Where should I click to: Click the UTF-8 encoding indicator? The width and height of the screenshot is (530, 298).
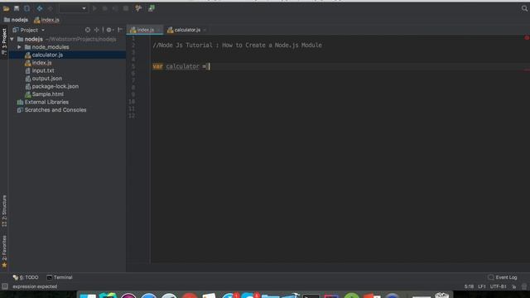point(498,286)
